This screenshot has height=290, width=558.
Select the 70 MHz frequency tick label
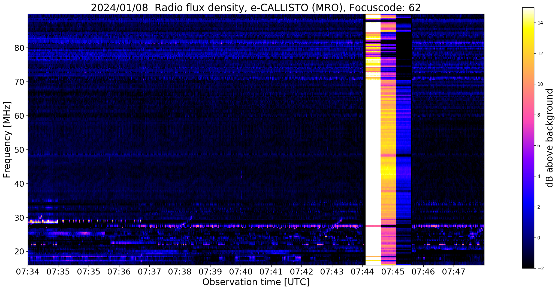19,82
